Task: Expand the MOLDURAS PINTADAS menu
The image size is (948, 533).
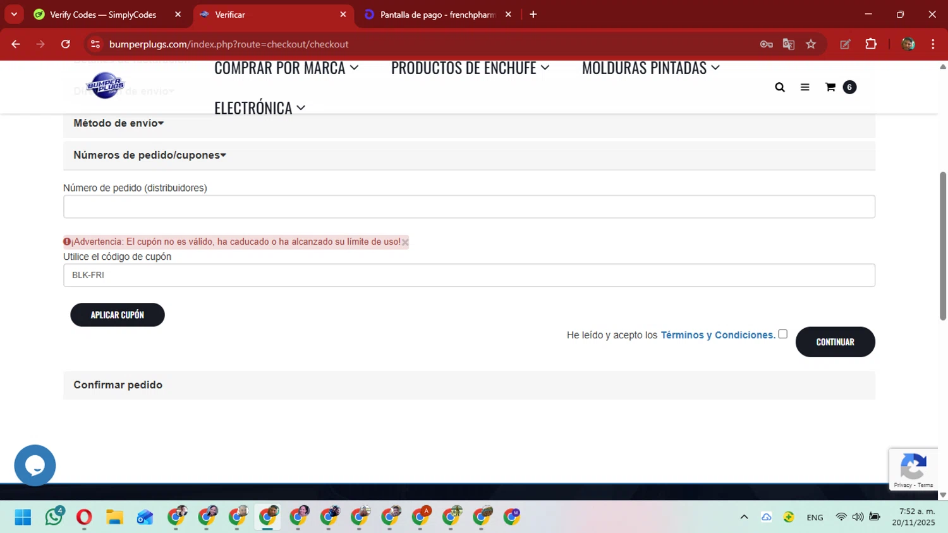Action: click(650, 68)
